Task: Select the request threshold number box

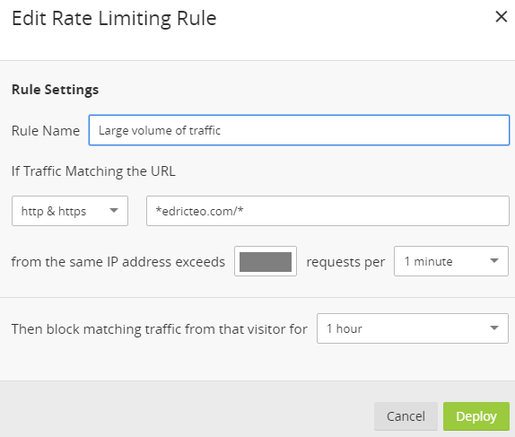Action: click(266, 261)
